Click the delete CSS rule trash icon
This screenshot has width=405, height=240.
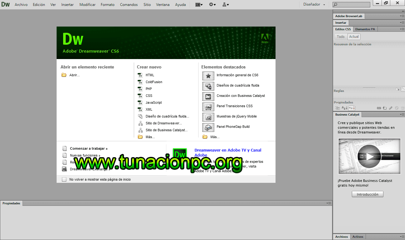pyautogui.click(x=402, y=108)
